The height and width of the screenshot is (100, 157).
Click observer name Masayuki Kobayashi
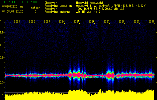click(x=90, y=3)
